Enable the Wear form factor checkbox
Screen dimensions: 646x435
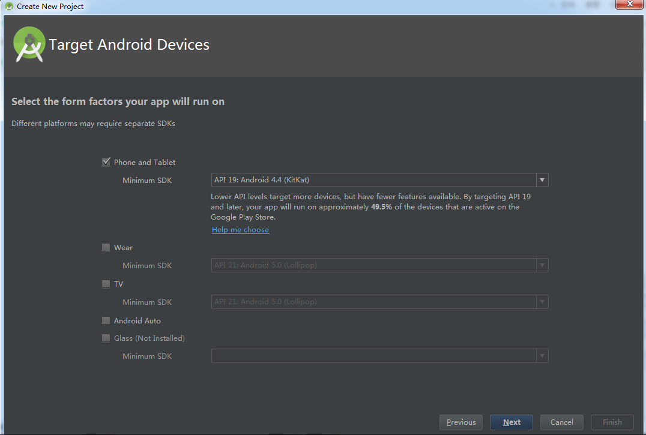point(106,247)
